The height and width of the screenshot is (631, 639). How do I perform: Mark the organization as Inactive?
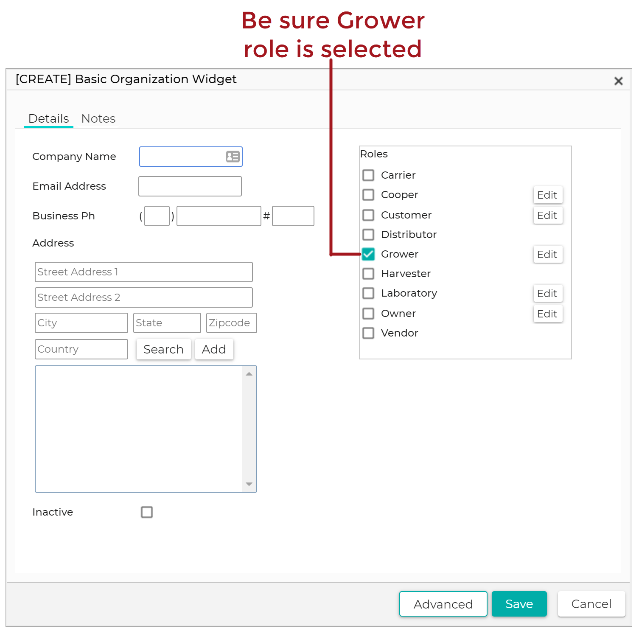(x=147, y=512)
